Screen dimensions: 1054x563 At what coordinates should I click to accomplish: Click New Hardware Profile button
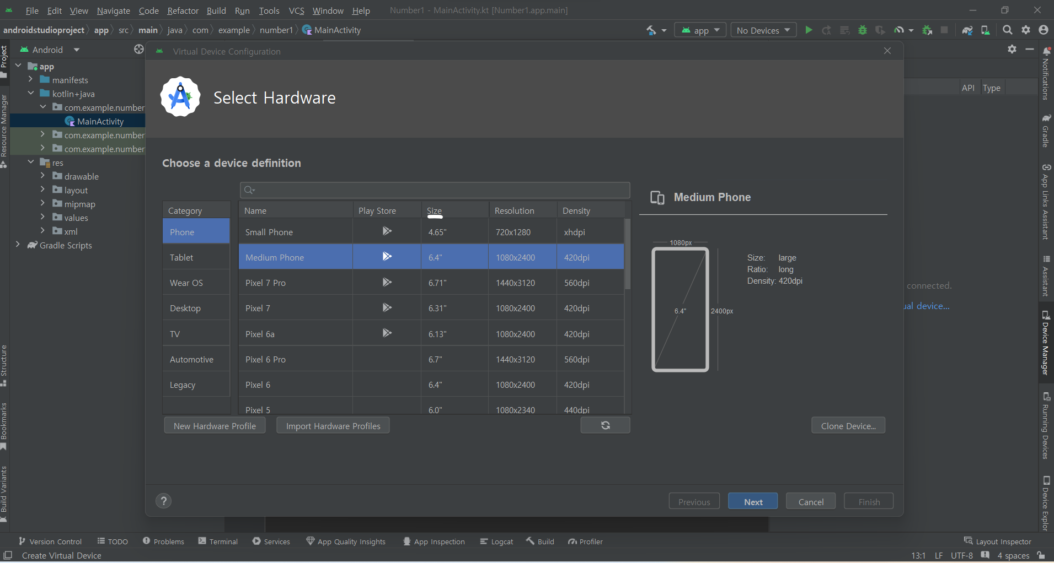click(x=215, y=425)
